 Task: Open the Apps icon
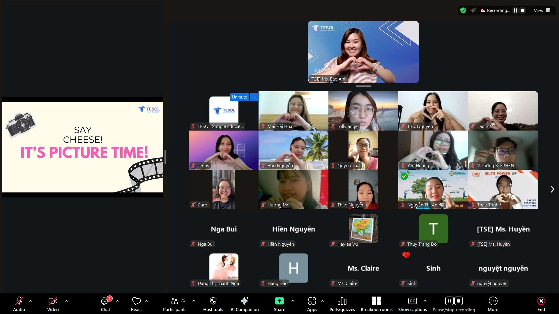(x=312, y=301)
